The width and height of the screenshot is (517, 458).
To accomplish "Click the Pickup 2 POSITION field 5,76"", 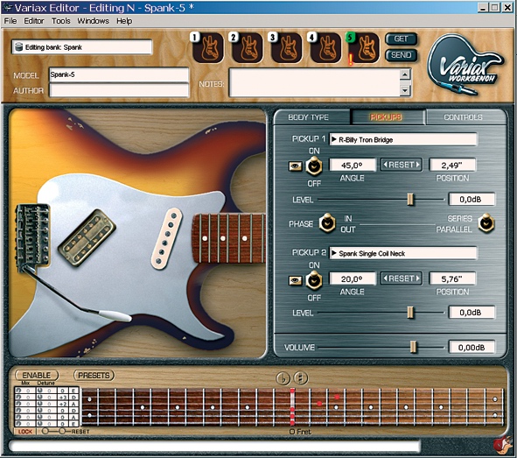I will [452, 278].
